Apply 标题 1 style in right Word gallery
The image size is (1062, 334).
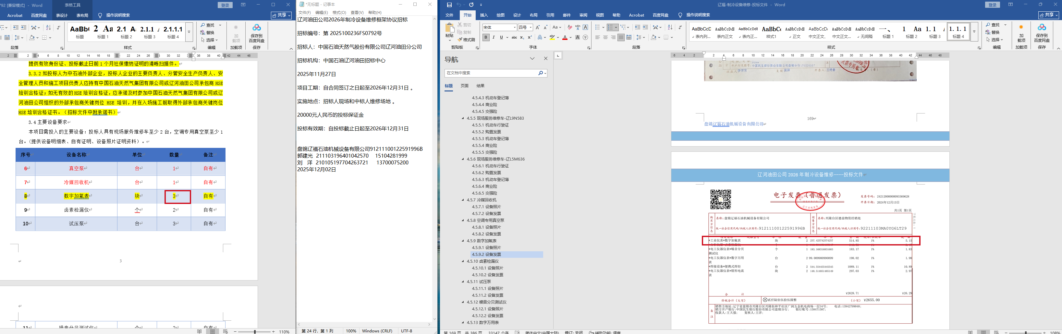[x=888, y=32]
